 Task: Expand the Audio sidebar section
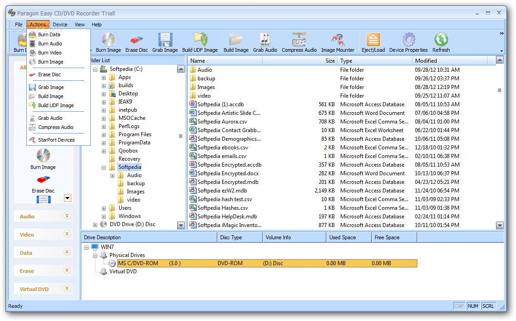click(67, 216)
